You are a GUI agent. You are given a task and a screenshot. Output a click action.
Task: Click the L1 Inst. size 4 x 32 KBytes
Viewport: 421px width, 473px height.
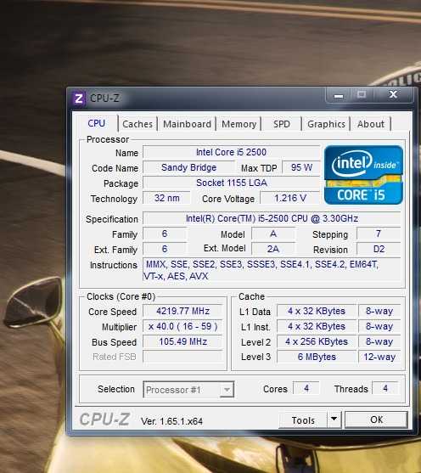(x=317, y=326)
